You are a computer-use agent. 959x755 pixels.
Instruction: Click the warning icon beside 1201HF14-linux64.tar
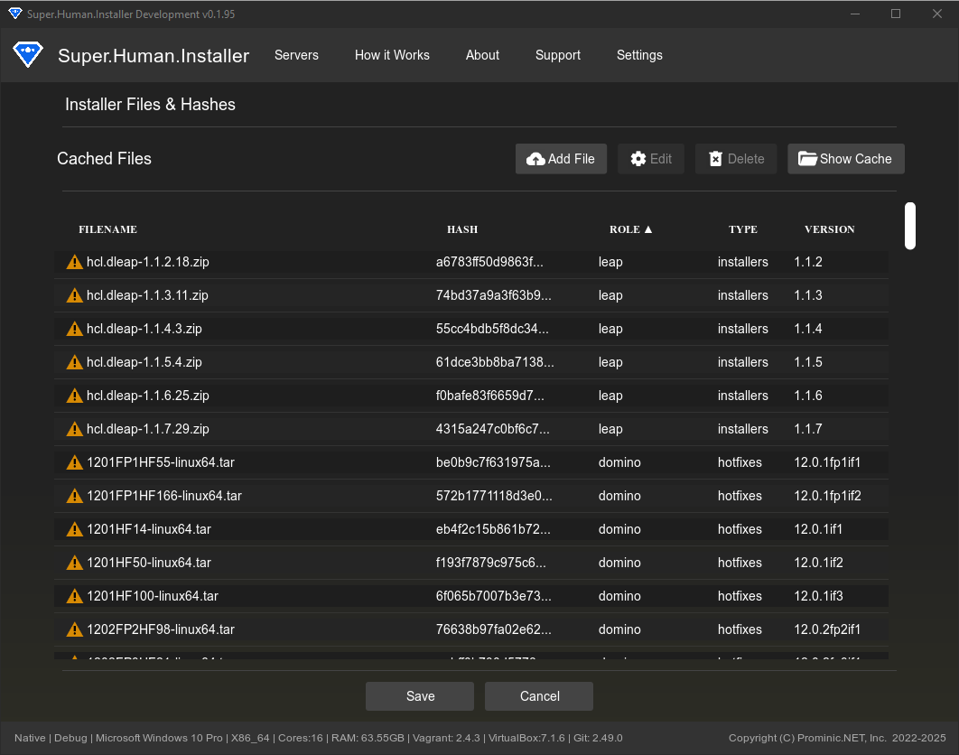(x=74, y=528)
